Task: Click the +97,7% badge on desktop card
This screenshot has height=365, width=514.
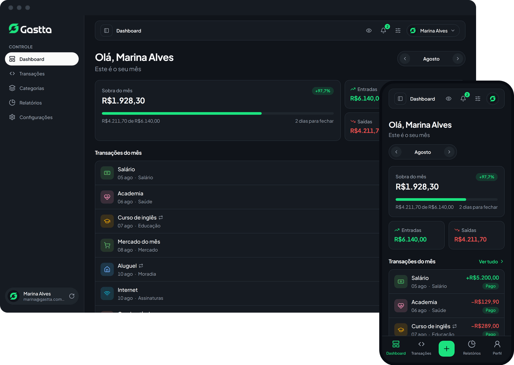Action: pyautogui.click(x=323, y=91)
